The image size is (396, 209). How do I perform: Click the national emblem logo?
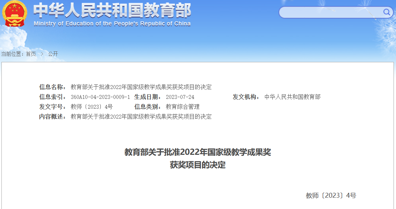click(14, 14)
